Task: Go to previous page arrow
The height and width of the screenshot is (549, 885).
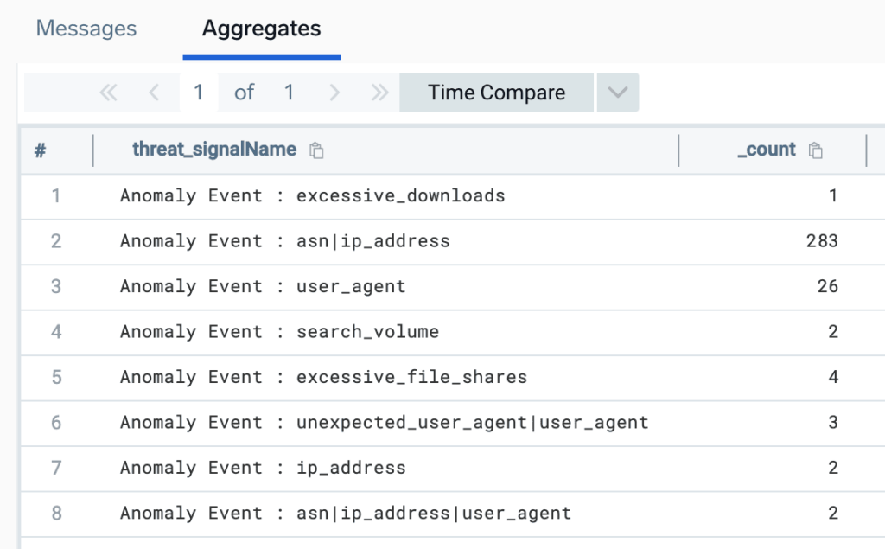Action: [x=152, y=92]
